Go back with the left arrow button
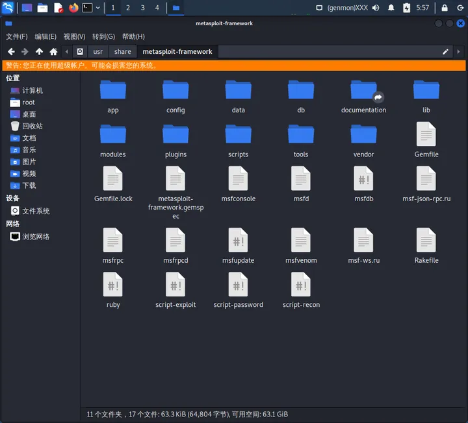The height and width of the screenshot is (423, 468). point(11,51)
